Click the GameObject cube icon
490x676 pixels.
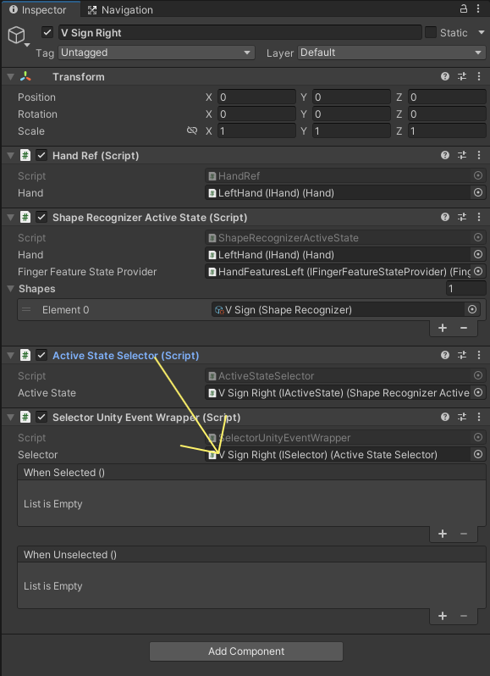(x=17, y=35)
